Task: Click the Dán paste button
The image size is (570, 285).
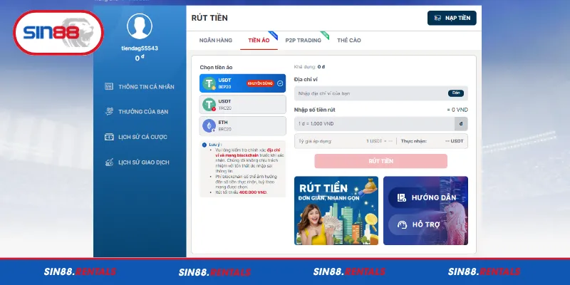Action: point(456,93)
